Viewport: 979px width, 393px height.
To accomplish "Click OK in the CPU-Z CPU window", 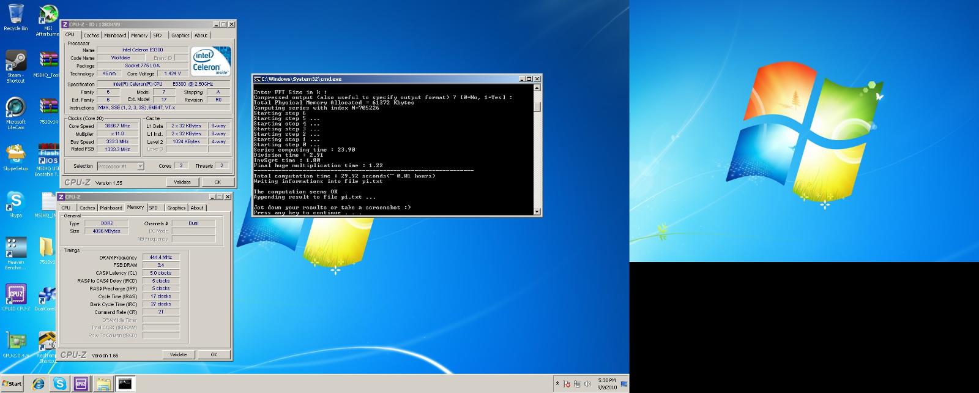I will (x=217, y=182).
